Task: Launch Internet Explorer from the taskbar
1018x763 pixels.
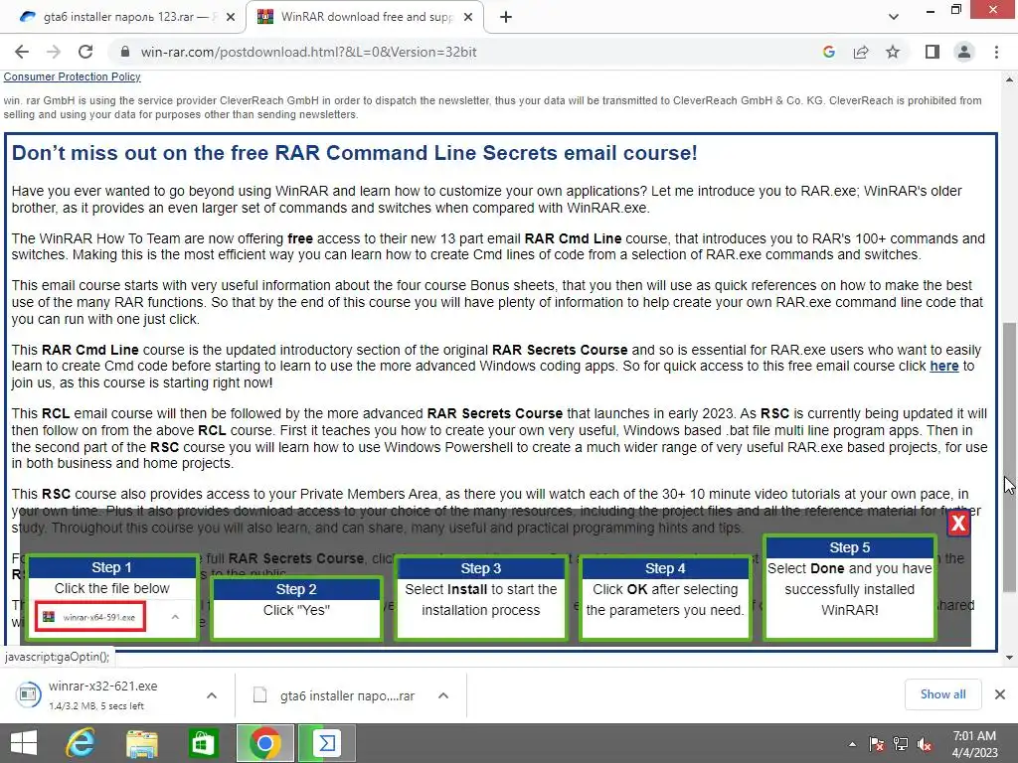Action: (x=82, y=743)
